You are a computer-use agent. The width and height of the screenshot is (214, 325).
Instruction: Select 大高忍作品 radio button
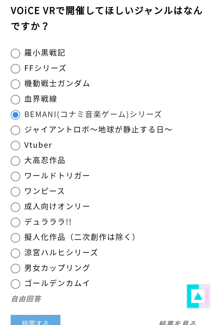tap(16, 161)
